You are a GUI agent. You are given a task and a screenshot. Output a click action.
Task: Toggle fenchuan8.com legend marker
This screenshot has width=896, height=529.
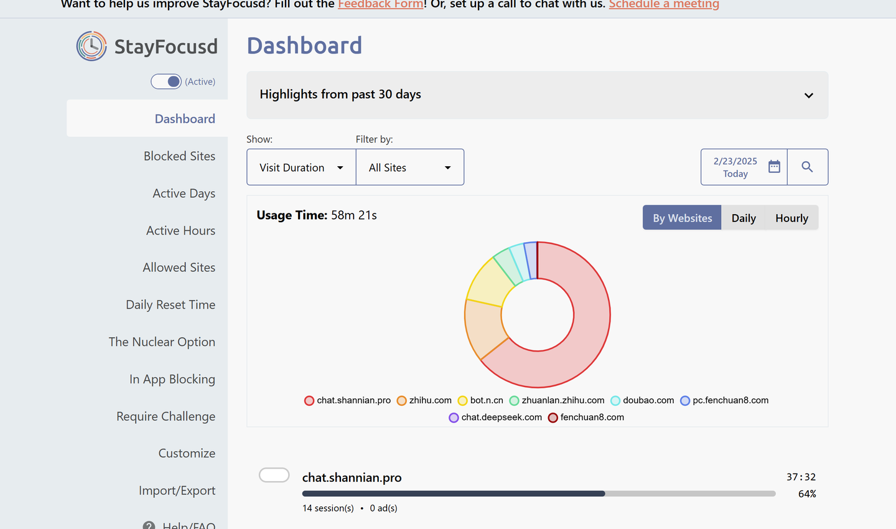coord(553,418)
